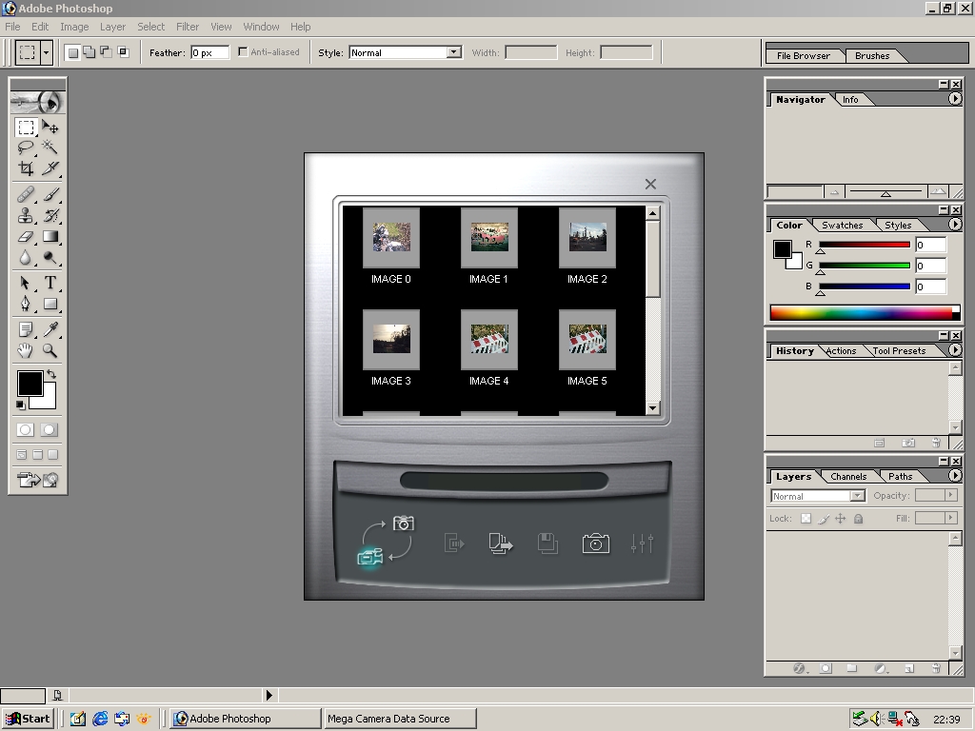Select the Dodge tool
This screenshot has height=731, width=975.
[50, 257]
